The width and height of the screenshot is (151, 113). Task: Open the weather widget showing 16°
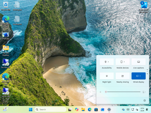click(5, 109)
